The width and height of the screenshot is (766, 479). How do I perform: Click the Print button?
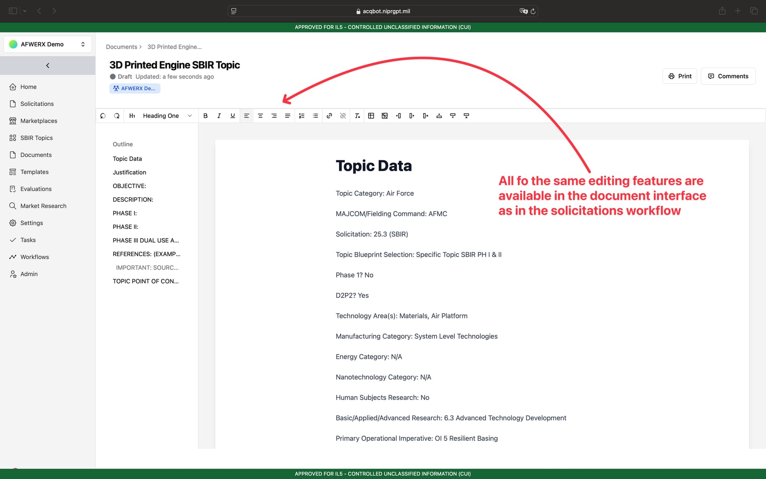click(x=680, y=76)
